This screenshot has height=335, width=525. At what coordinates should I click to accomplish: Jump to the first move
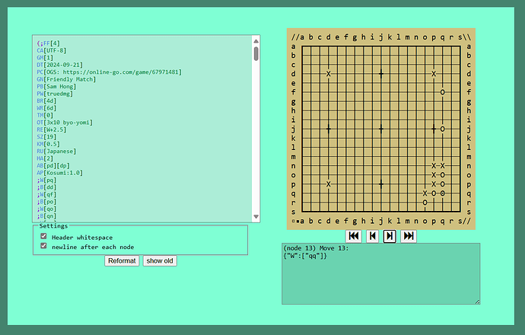tap(354, 236)
